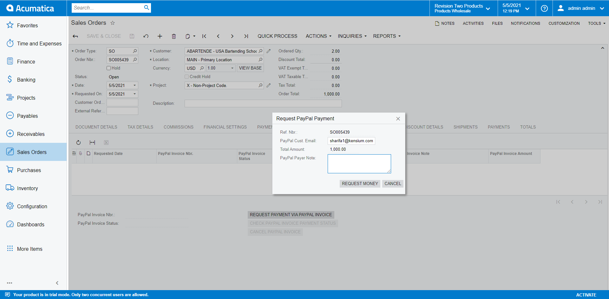Click Activate in trial banner
The image size is (609, 299).
click(586, 295)
